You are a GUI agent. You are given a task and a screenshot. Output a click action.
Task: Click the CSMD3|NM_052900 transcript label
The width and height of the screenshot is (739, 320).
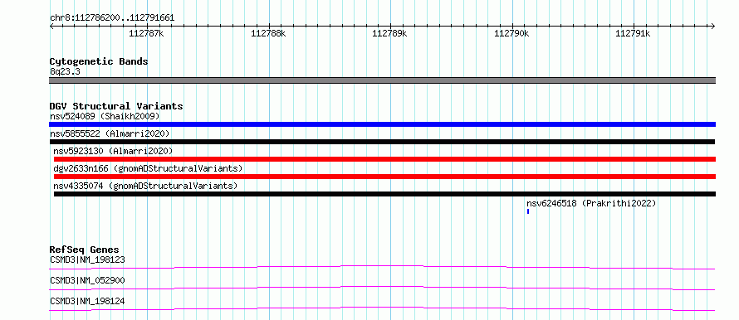87,280
